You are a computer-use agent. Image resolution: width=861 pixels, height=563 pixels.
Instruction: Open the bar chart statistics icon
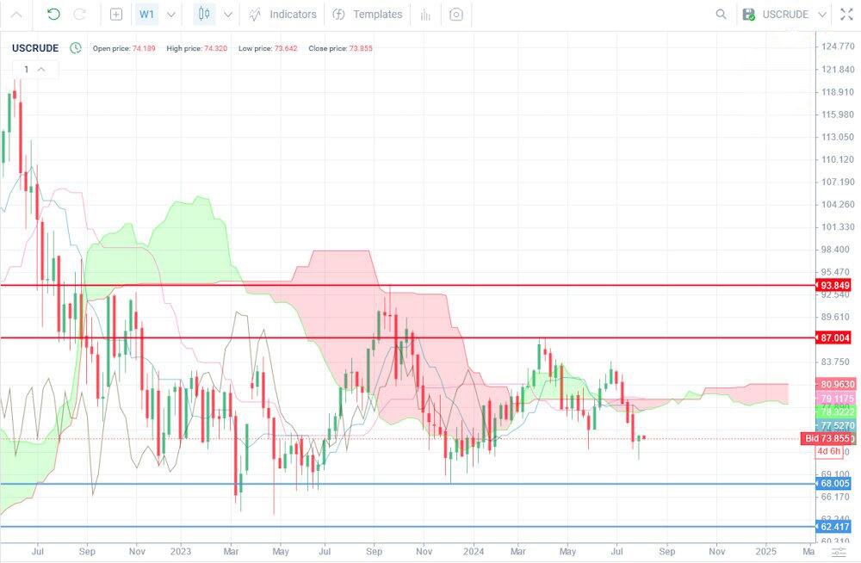425,15
